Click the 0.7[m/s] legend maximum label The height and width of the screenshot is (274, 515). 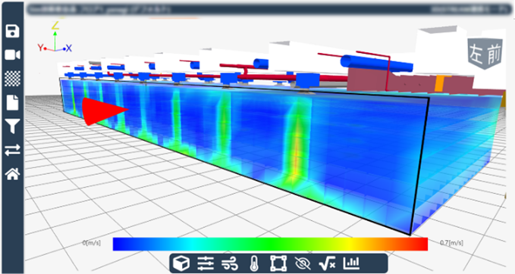pyautogui.click(x=451, y=243)
